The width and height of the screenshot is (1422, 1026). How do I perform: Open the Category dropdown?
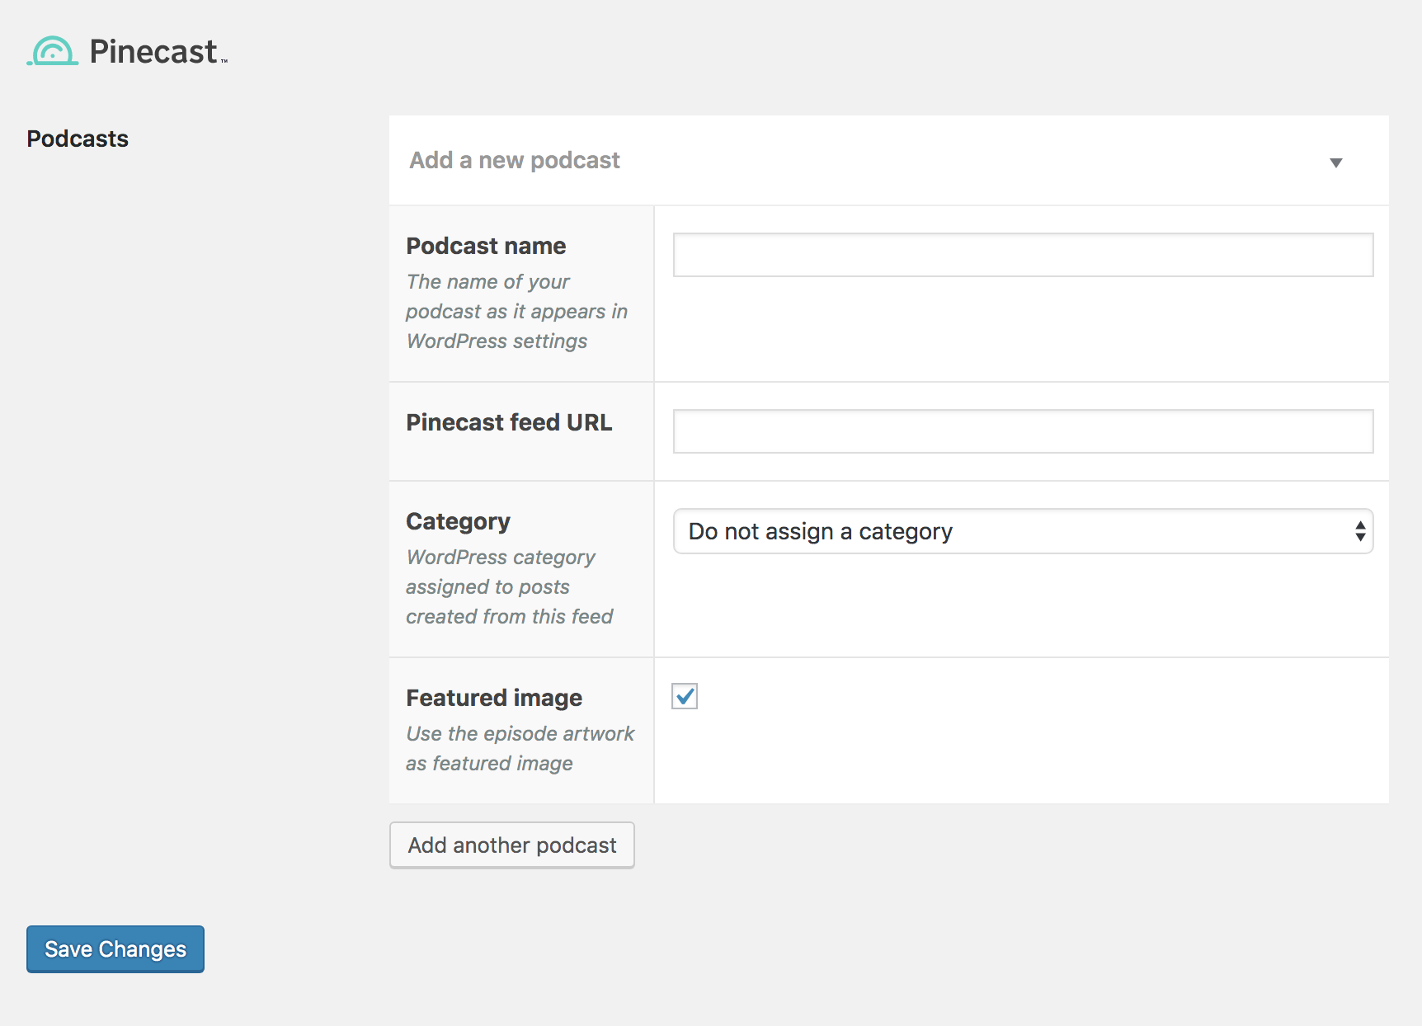(1023, 531)
